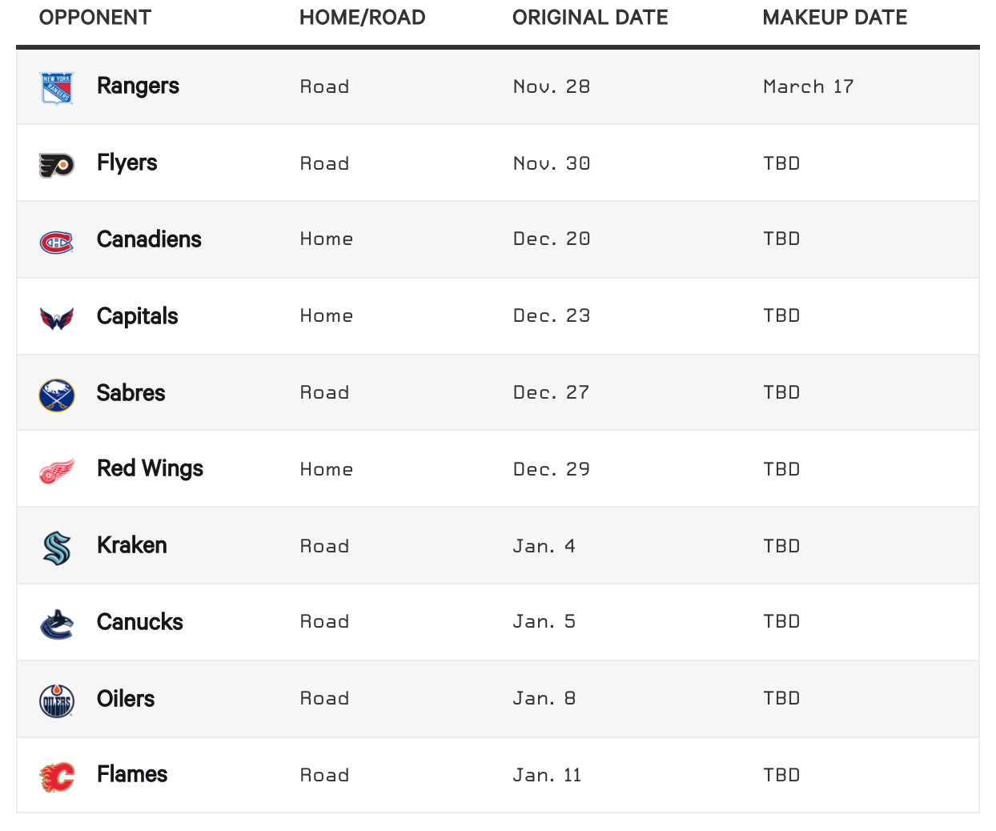Click the Washington Capitals logo
This screenshot has height=831, width=996.
(57, 318)
